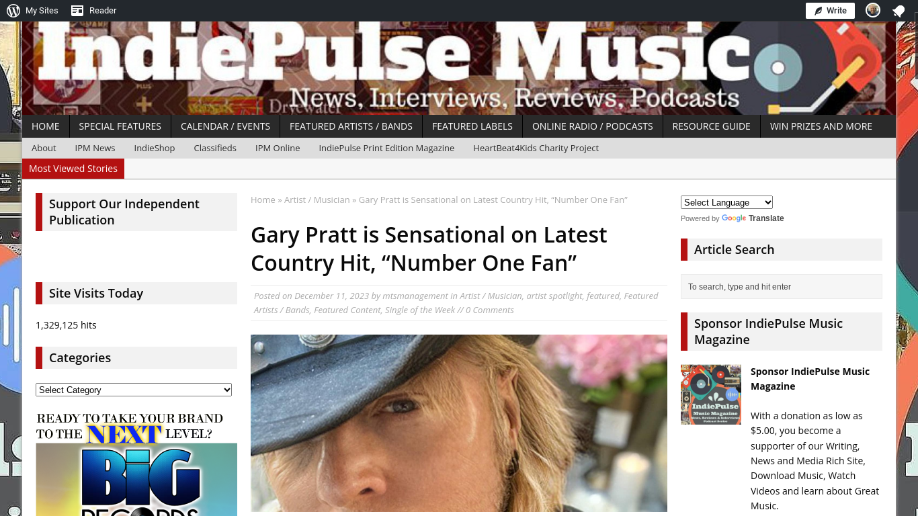Expand the Select Category dropdown
The image size is (918, 516).
point(134,390)
